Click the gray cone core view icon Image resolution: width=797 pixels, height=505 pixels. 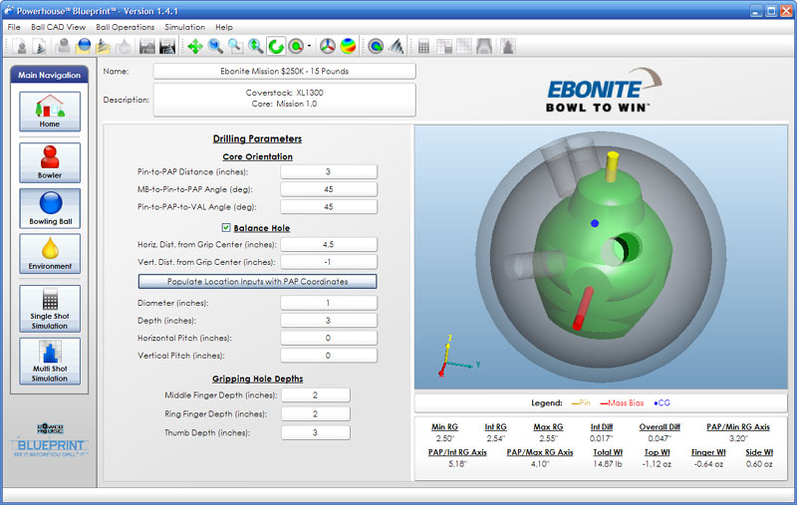tap(396, 46)
